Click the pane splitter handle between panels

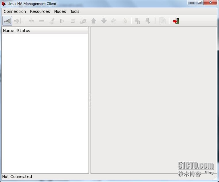click(x=90, y=100)
